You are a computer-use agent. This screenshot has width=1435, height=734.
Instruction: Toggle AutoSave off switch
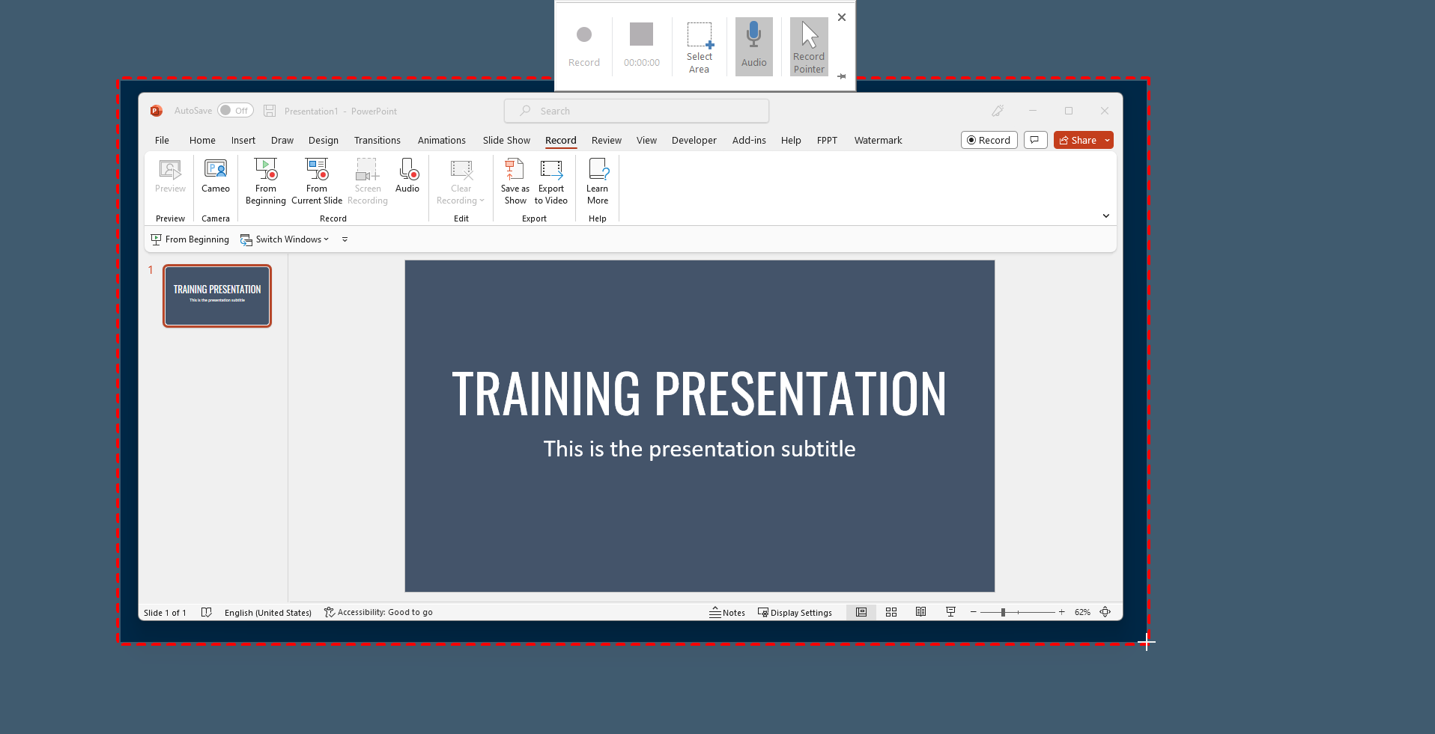(x=234, y=110)
